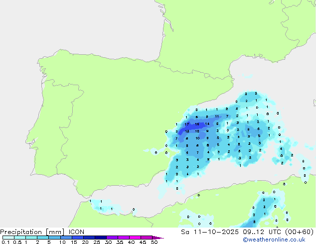Click the '(00+60)' forecast run text
The height and width of the screenshot is (244, 316).
point(300,232)
